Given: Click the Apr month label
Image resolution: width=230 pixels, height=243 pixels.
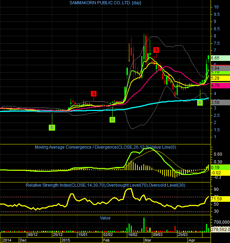Looking at the screenshot, I should [192, 240].
